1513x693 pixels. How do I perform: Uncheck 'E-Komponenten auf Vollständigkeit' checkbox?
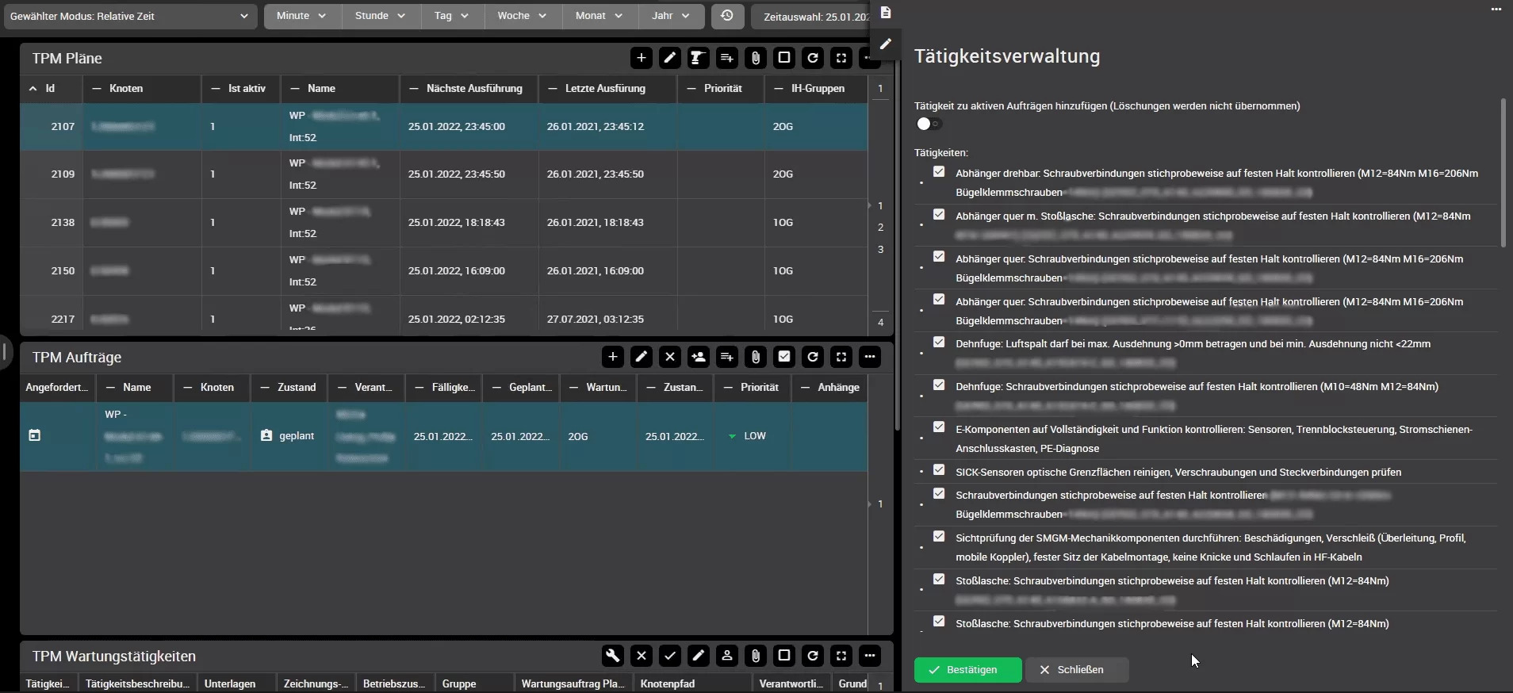(x=939, y=427)
